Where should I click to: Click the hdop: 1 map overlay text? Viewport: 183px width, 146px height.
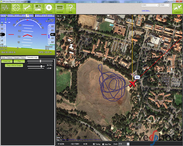[59, 137]
